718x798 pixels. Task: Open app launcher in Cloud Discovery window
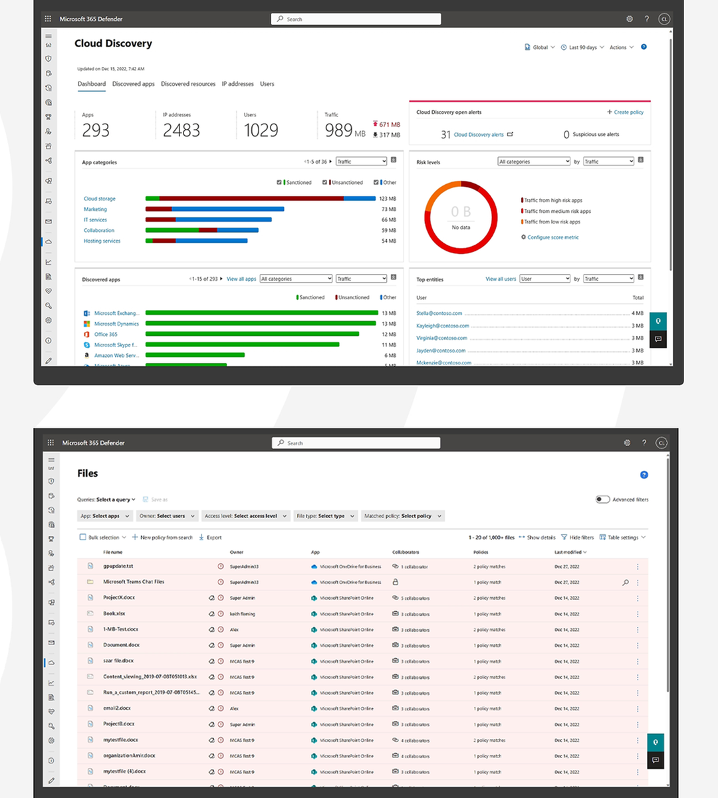48,19
